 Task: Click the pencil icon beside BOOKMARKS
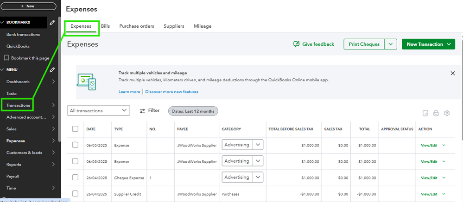(x=52, y=22)
